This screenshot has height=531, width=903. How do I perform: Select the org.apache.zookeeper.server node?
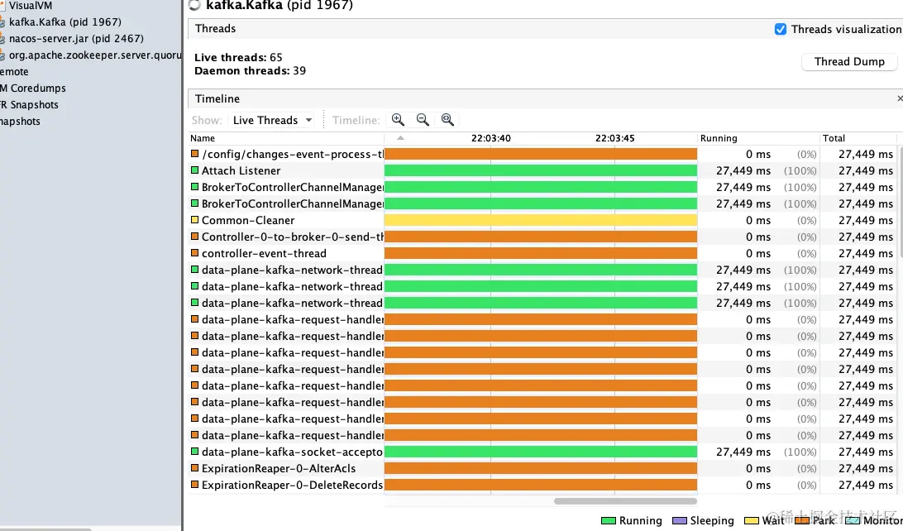(95, 55)
